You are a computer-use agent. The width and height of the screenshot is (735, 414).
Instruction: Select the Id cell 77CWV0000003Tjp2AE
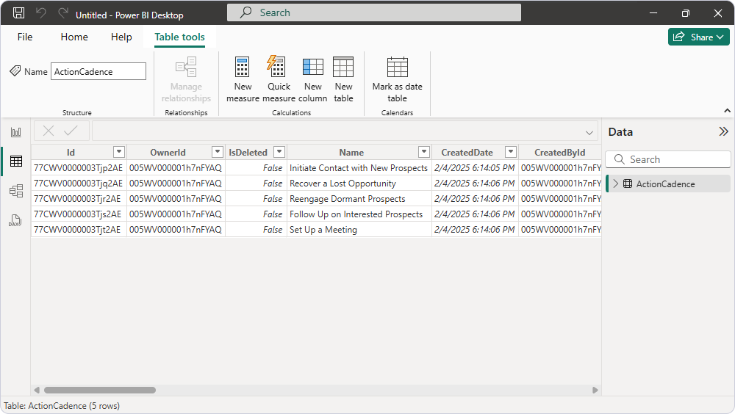click(x=79, y=168)
